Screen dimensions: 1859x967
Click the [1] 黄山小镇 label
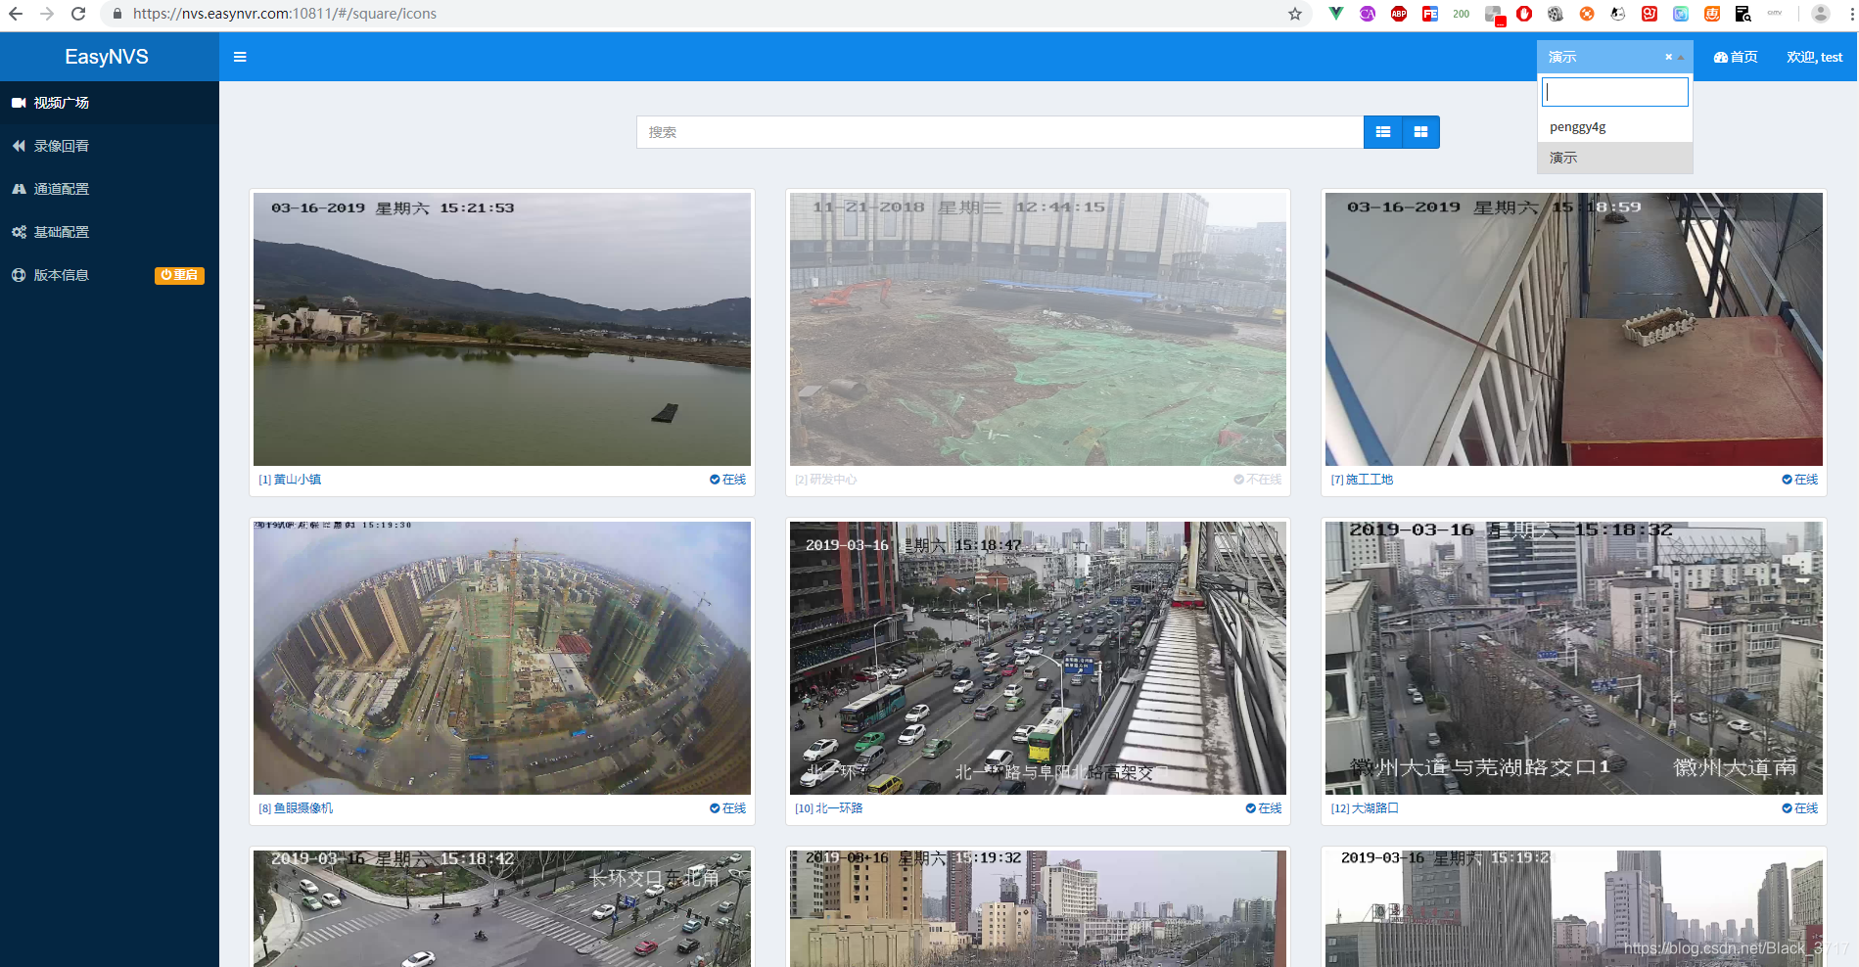pyautogui.click(x=290, y=480)
